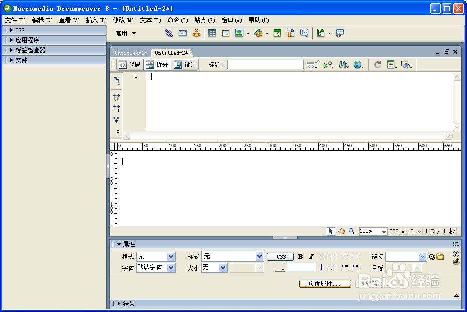
Task: Open documents icon in coding toolbar
Action: point(116,81)
